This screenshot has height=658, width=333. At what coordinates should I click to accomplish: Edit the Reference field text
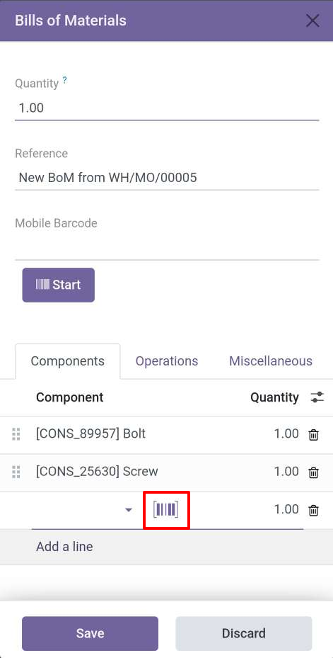pos(167,178)
